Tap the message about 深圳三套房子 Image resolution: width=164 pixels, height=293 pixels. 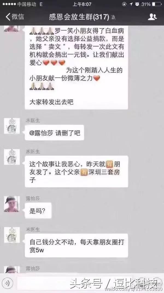click(77, 172)
